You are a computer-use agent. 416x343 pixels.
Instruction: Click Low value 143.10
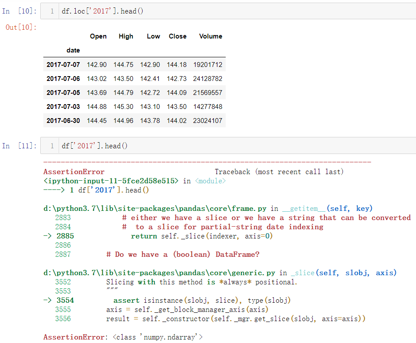tap(150, 107)
